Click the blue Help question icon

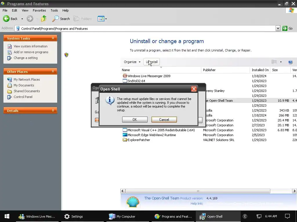(x=290, y=62)
